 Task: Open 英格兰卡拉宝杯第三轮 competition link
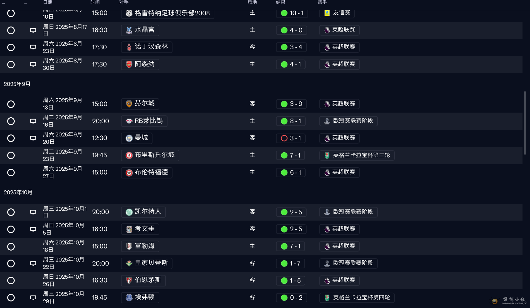pos(357,155)
